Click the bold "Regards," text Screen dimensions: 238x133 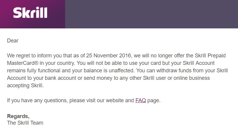coord(18,116)
